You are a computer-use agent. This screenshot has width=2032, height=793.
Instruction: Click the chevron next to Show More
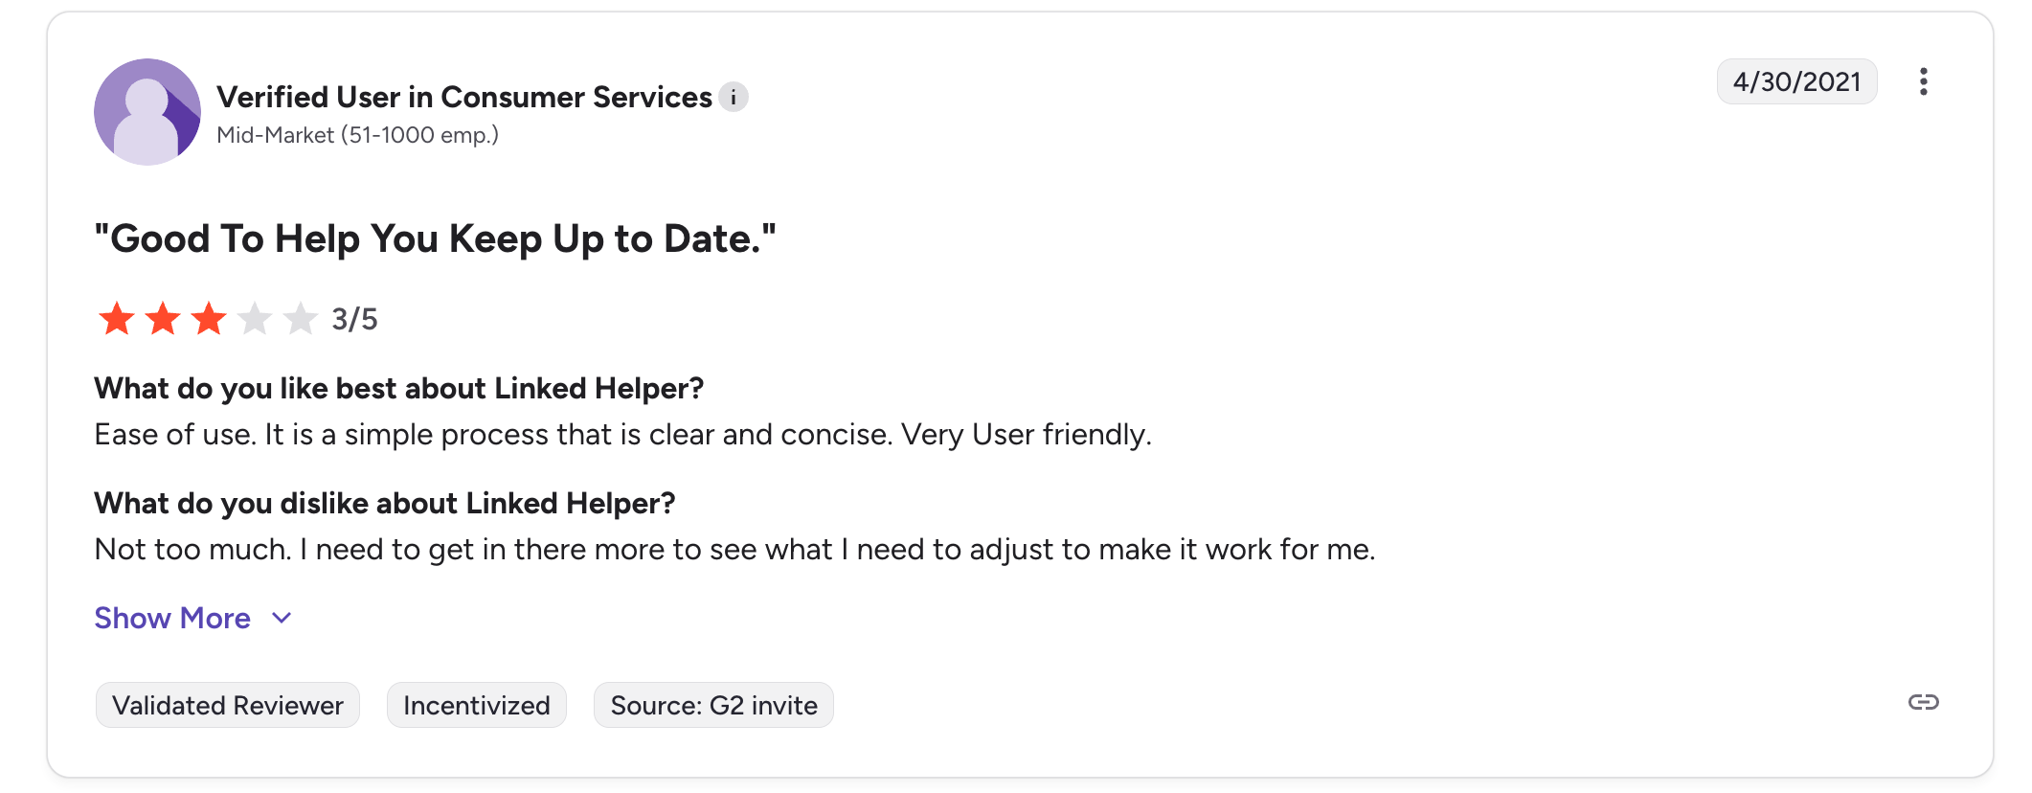point(282,618)
